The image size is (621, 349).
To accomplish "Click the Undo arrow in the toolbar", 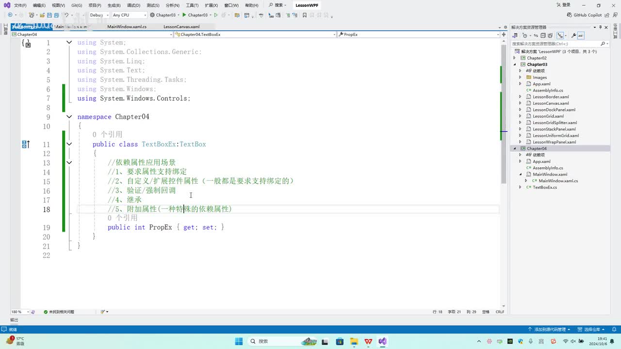I will 66,15.
